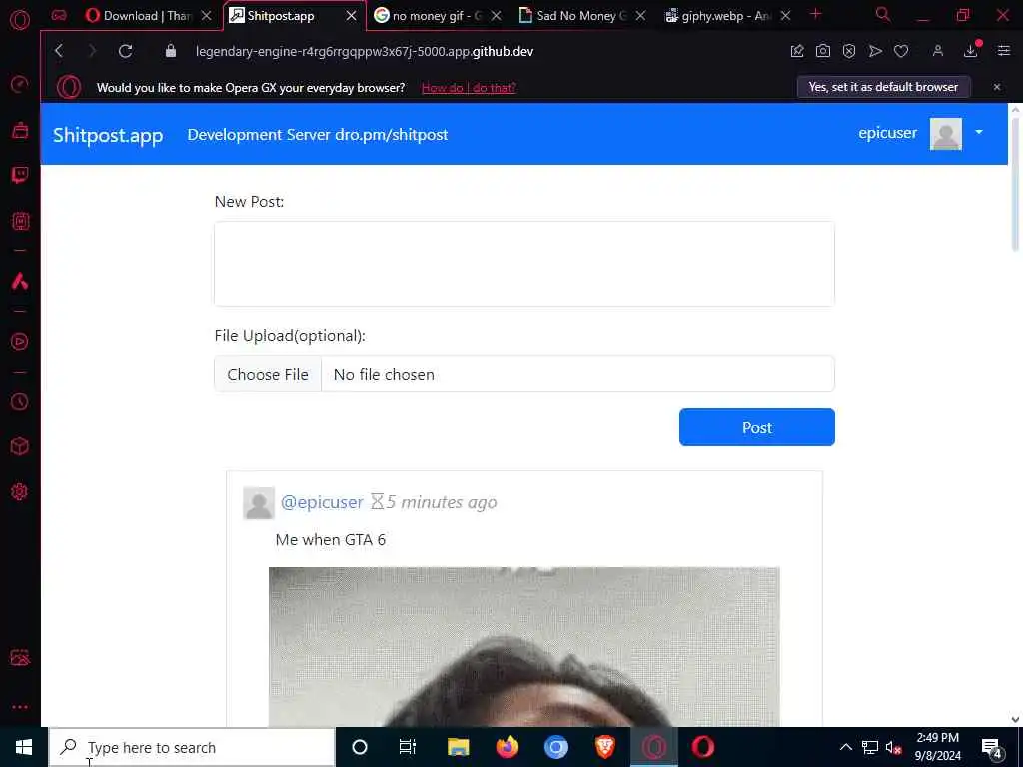The height and width of the screenshot is (767, 1023).
Task: Open the @epicuser profile link on post
Action: point(322,502)
